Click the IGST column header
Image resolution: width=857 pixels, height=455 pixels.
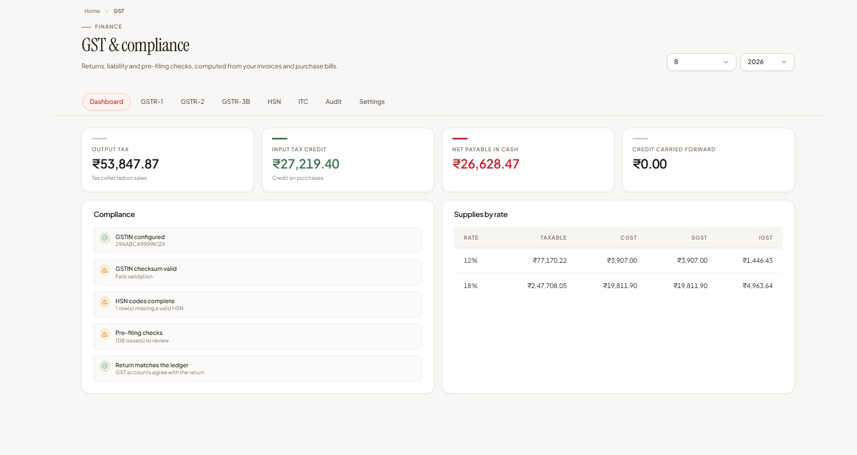pyautogui.click(x=765, y=238)
